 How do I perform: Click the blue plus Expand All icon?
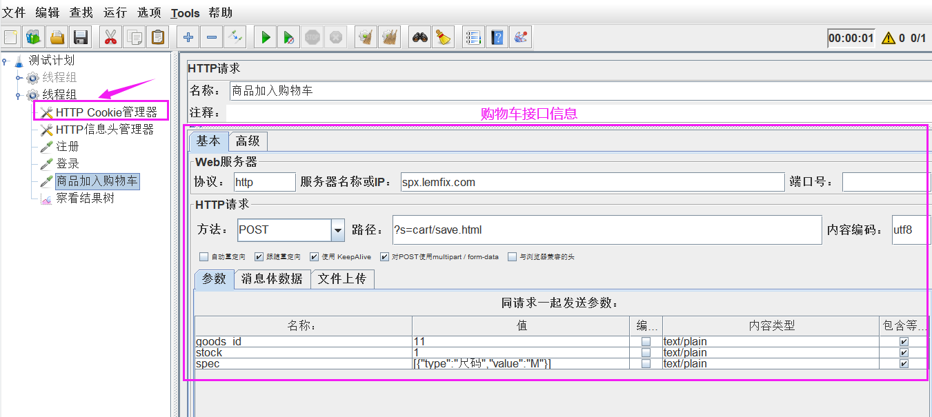[x=188, y=37]
